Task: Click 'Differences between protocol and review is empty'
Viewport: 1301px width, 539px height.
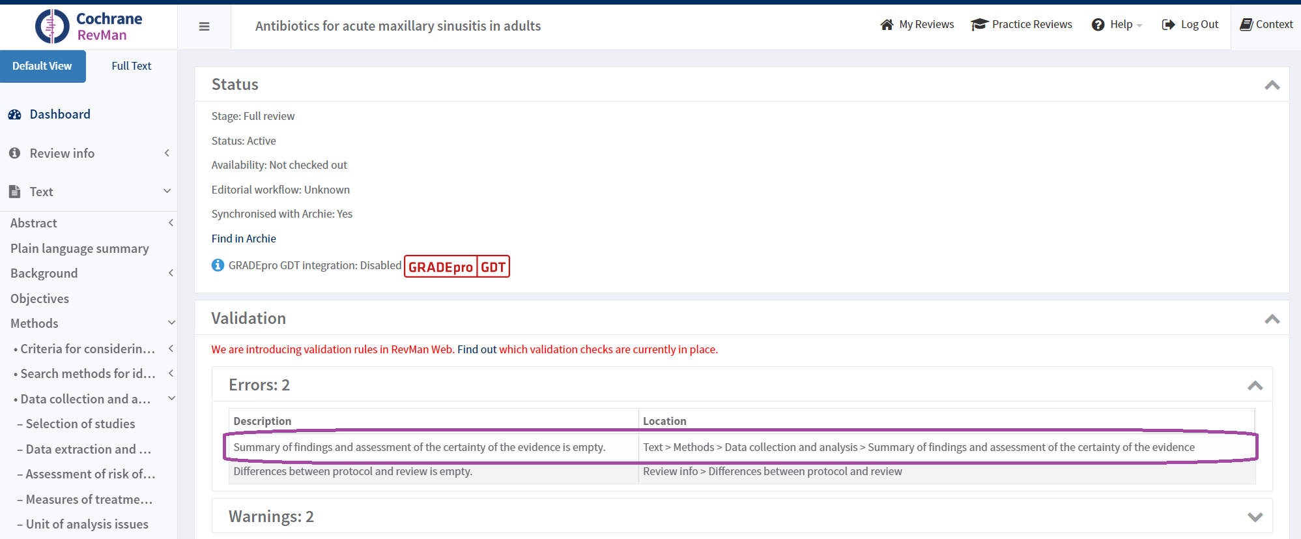Action: [x=353, y=471]
